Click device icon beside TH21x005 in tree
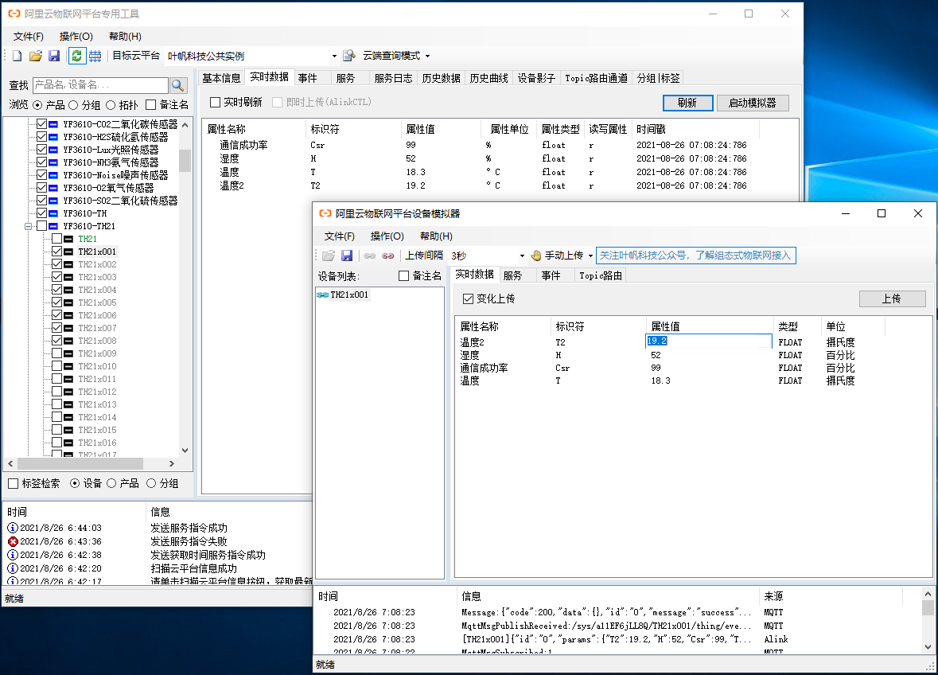The width and height of the screenshot is (938, 675). 68,302
